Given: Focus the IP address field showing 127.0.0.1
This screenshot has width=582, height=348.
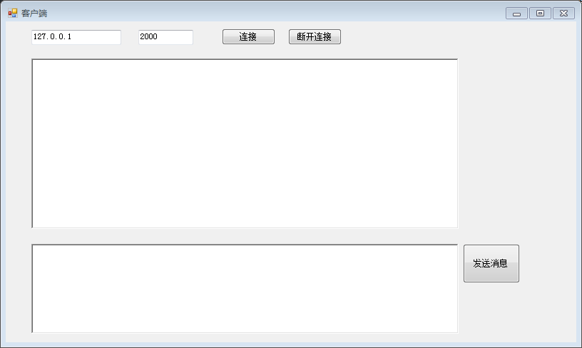Looking at the screenshot, I should click(76, 37).
